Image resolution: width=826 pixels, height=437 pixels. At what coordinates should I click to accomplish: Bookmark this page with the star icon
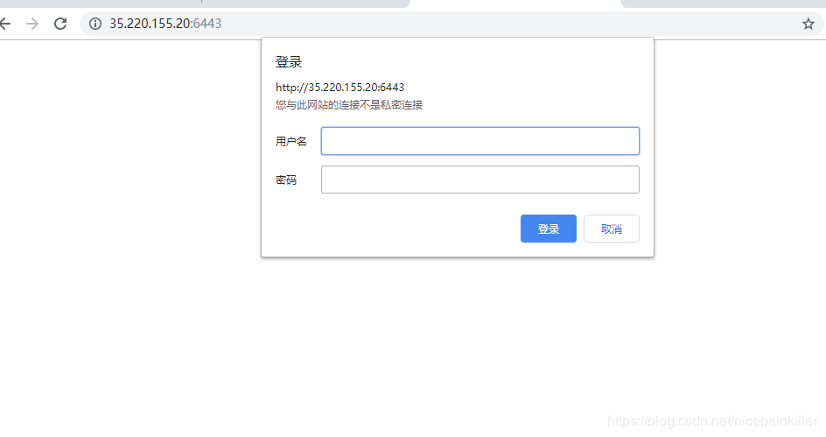(x=808, y=24)
